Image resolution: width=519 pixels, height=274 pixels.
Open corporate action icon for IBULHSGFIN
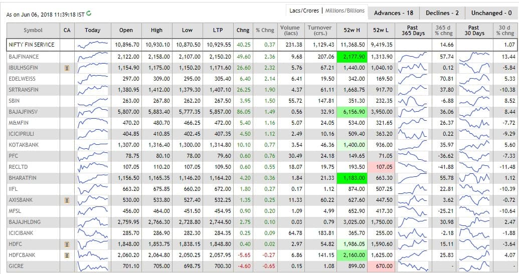coord(67,68)
